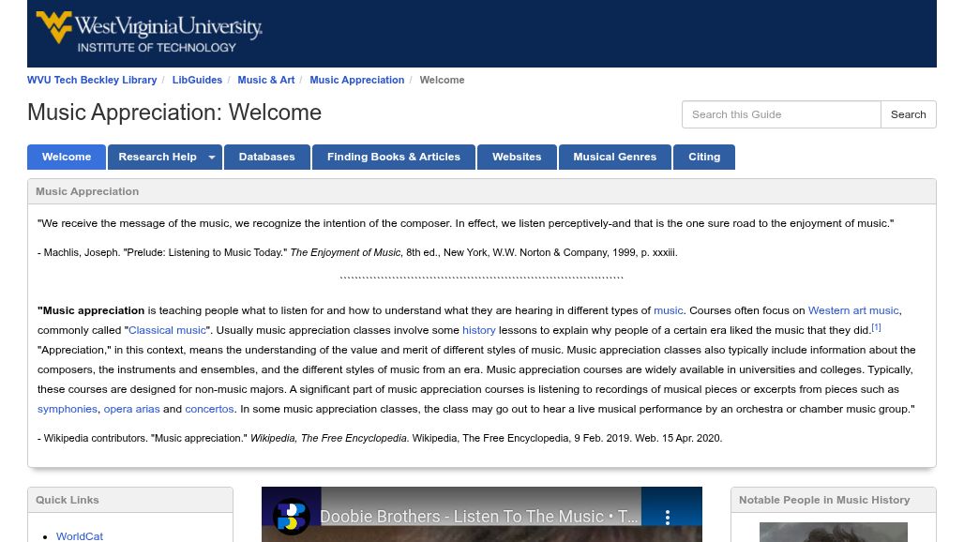Click the Doobie Brothers video title
This screenshot has width=964, height=542.
click(479, 517)
